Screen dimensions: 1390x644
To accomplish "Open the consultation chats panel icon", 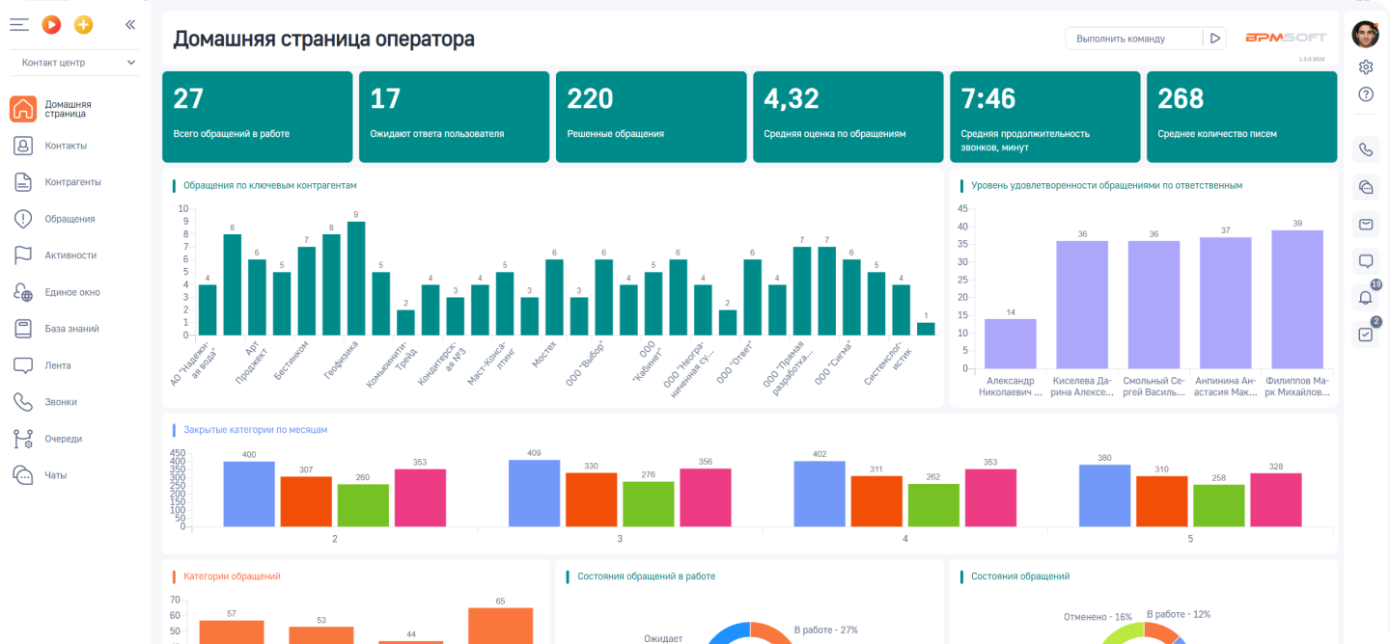I will coord(1366,187).
